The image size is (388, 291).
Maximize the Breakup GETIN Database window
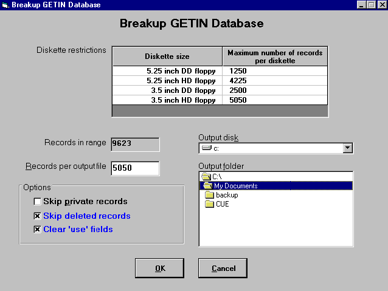tap(371, 5)
